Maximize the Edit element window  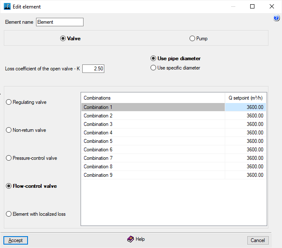(x=252, y=6)
